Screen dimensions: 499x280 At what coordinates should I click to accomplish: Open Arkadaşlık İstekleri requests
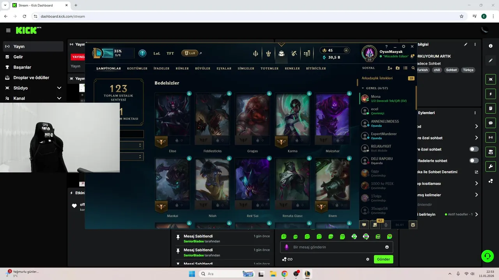coord(388,78)
